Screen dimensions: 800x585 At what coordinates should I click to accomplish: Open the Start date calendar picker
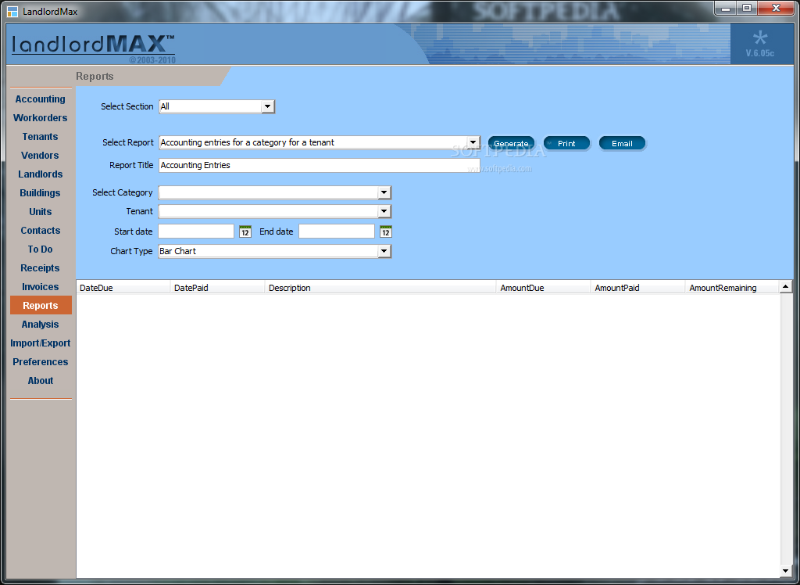coord(245,231)
